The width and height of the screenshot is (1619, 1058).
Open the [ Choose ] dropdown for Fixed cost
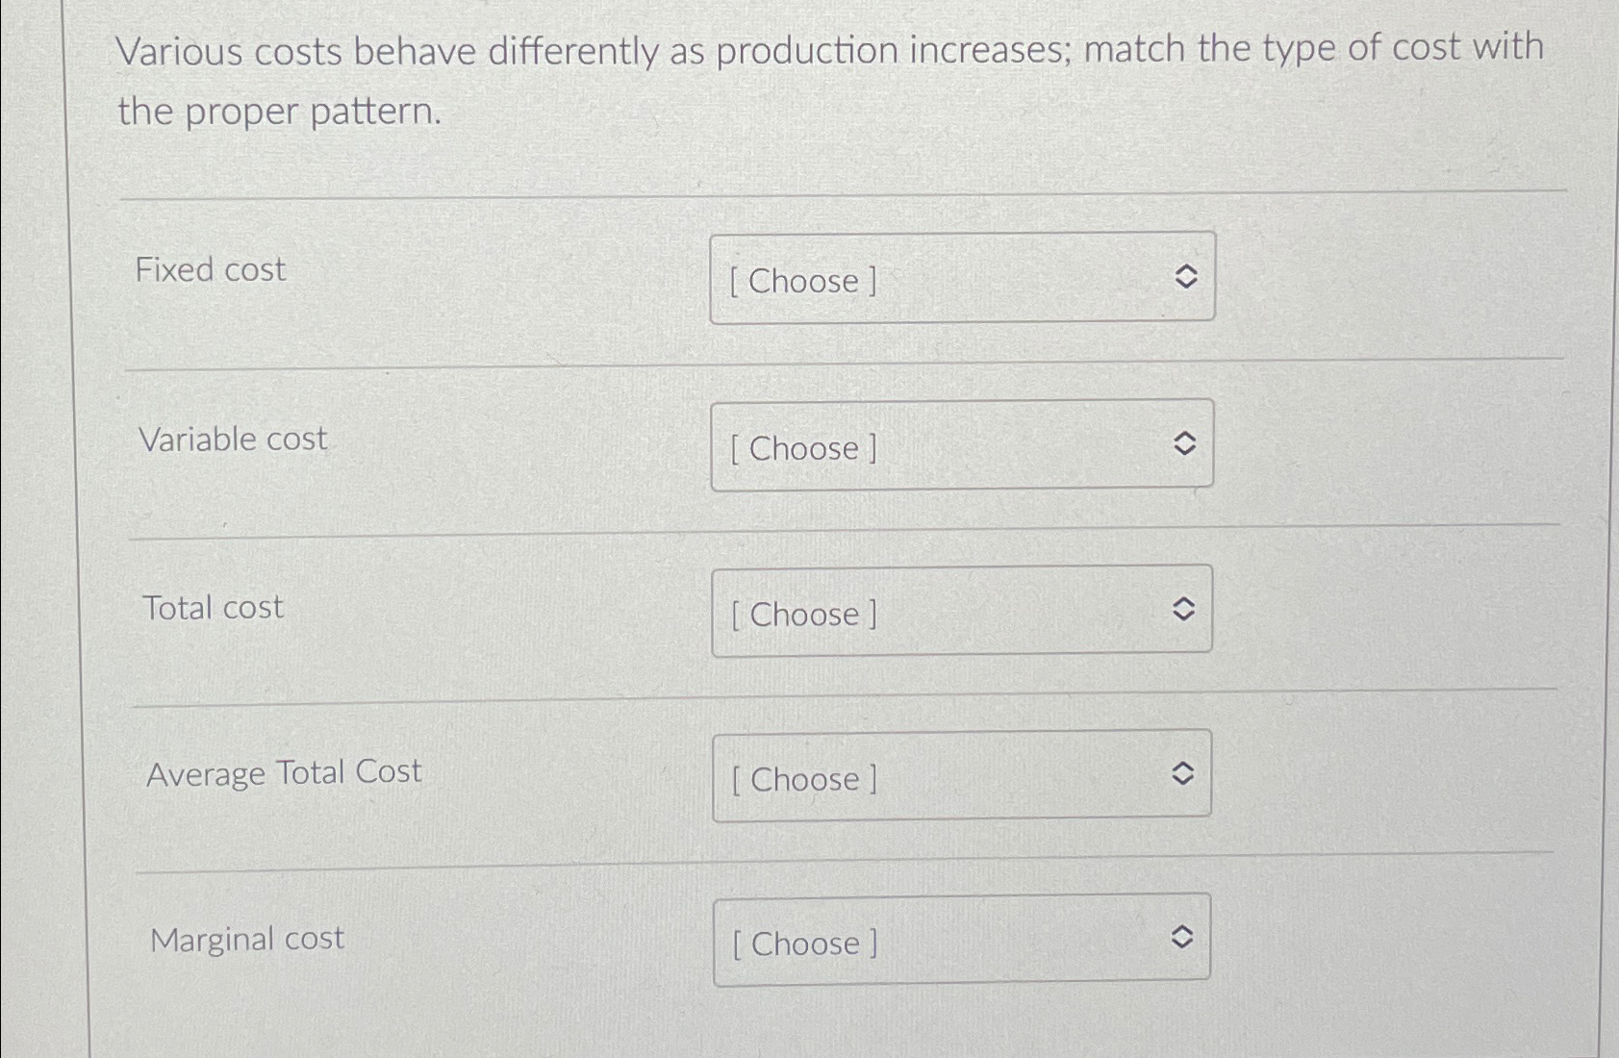962,279
